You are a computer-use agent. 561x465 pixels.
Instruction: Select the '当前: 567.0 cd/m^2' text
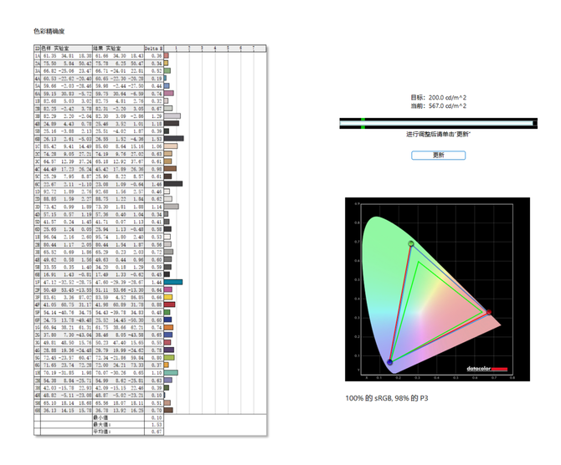[x=438, y=105]
